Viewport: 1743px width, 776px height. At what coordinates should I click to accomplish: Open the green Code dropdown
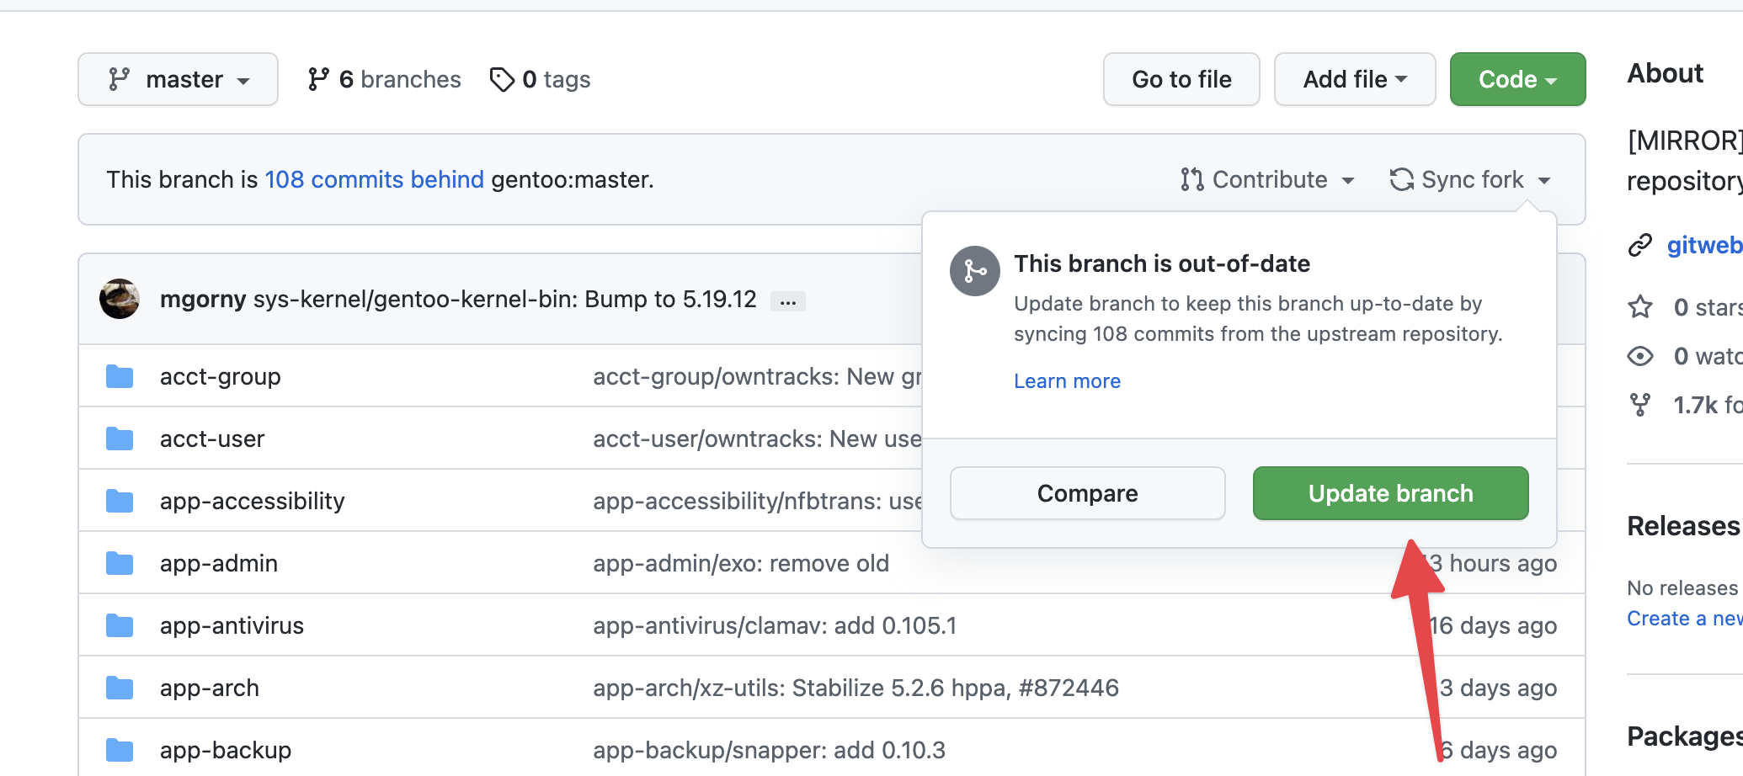coord(1516,79)
